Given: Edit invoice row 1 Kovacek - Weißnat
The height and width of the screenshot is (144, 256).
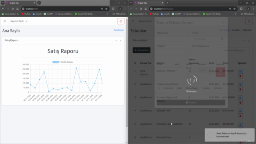Looking at the screenshot, I should 240,71.
